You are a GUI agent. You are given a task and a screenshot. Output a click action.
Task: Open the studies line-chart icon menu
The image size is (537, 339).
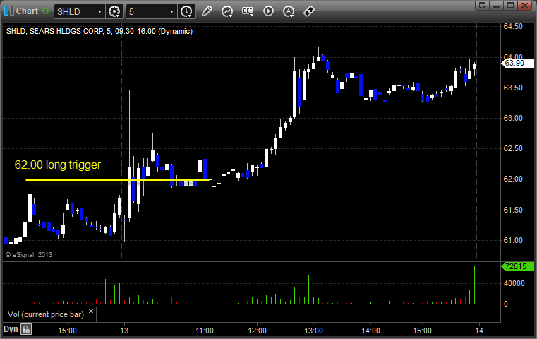pyautogui.click(x=227, y=11)
